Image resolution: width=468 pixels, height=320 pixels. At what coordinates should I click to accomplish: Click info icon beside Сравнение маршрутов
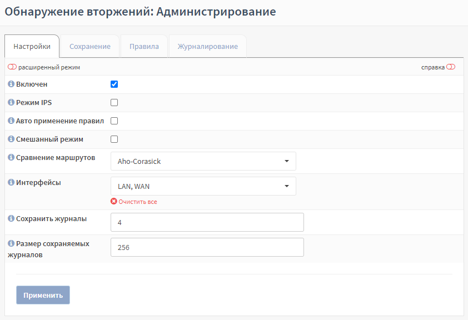[11, 157]
